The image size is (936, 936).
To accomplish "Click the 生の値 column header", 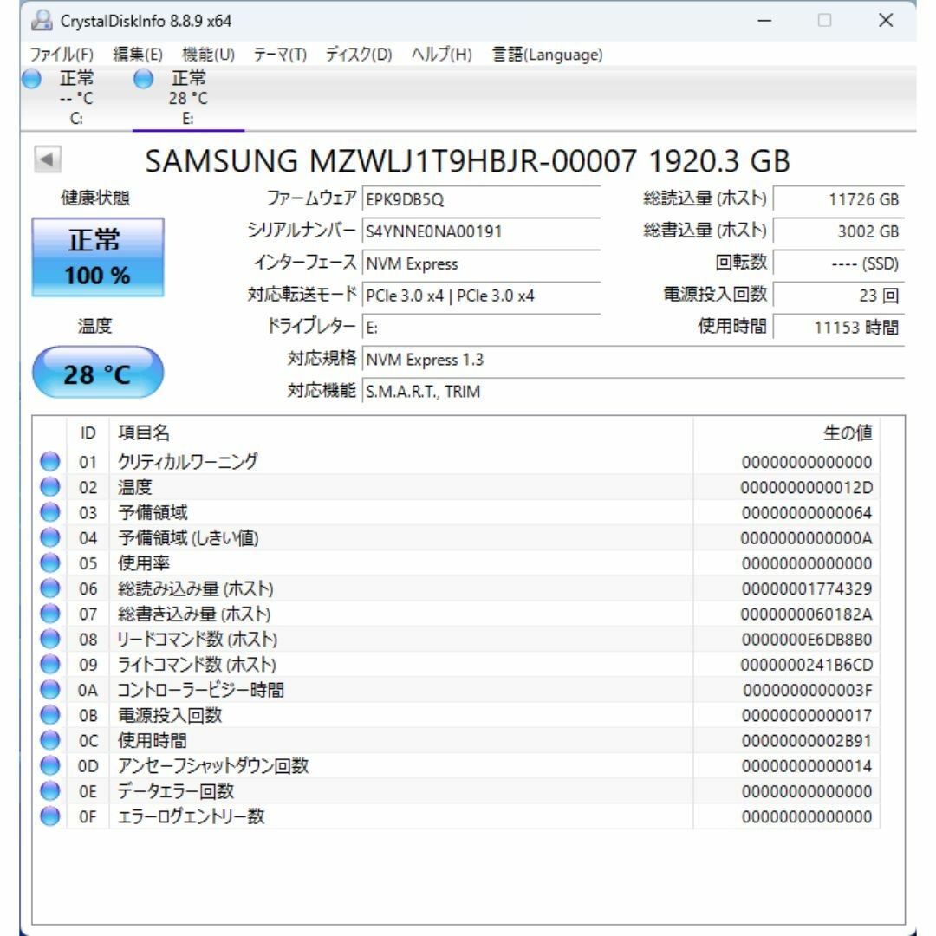I will [787, 432].
